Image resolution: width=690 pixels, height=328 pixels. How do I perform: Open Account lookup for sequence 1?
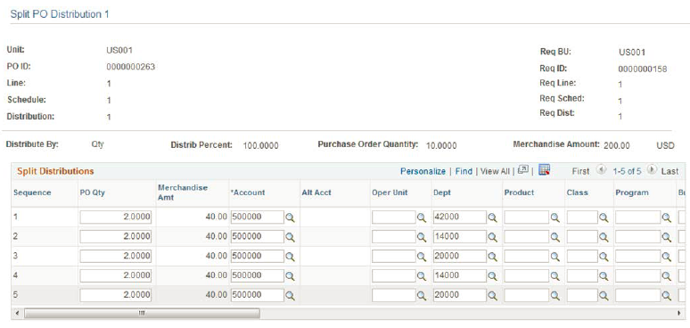(x=290, y=217)
